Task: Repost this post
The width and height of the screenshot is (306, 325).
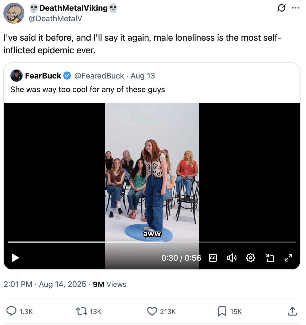Action: click(81, 311)
